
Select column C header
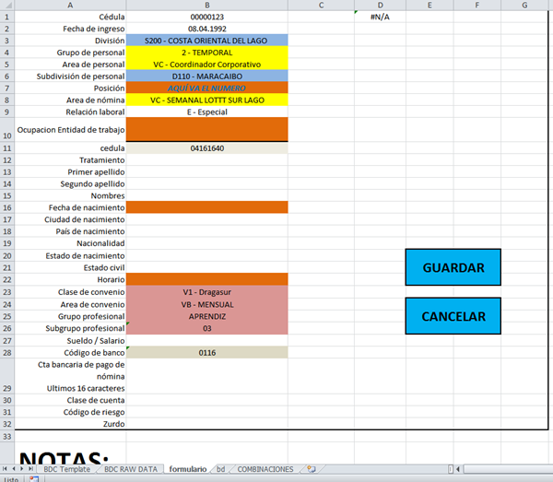(321, 5)
